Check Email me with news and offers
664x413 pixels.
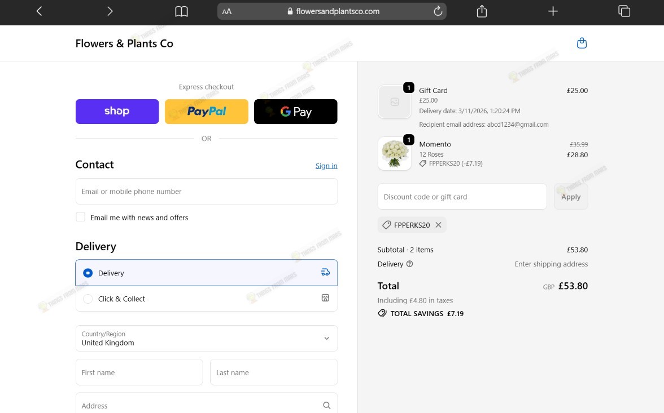click(80, 217)
